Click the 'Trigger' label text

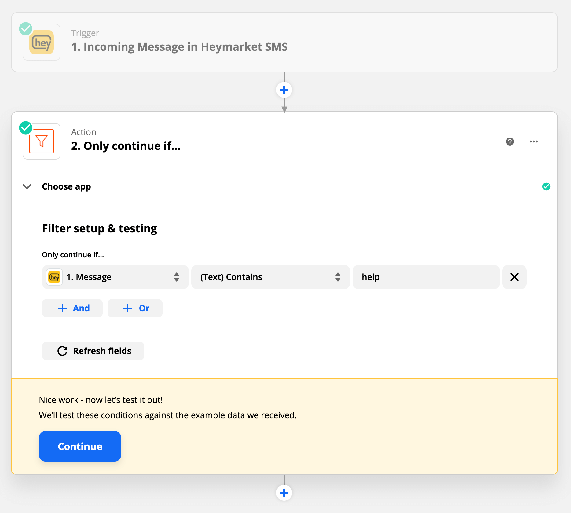pyautogui.click(x=85, y=33)
